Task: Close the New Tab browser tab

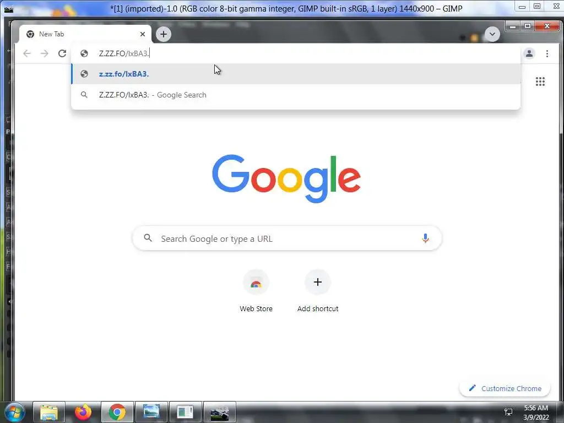Action: (x=143, y=34)
